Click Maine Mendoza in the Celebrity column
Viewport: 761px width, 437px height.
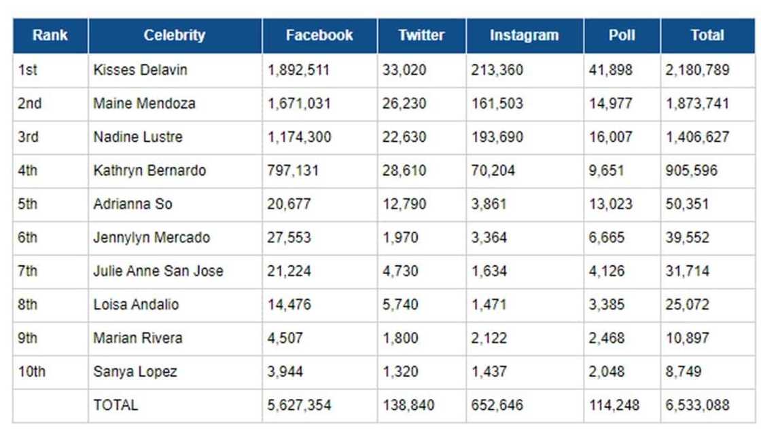pos(145,104)
